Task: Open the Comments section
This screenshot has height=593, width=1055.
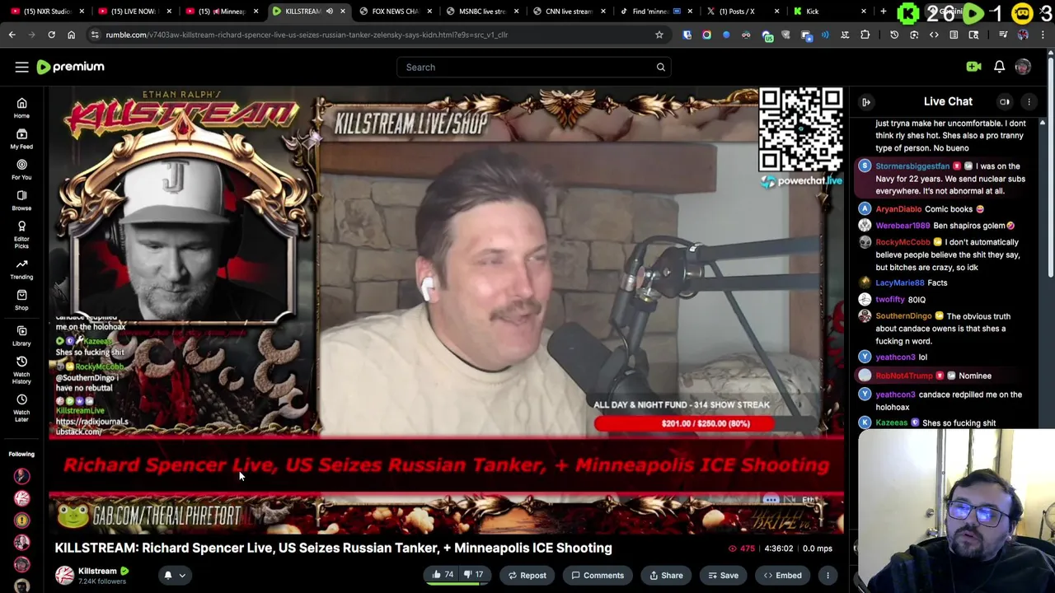Action: coord(598,575)
